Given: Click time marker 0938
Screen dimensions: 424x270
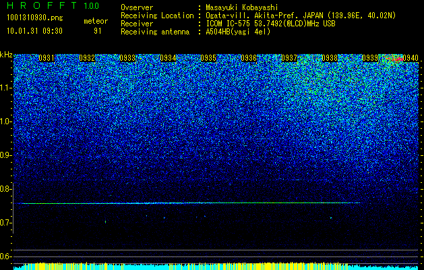Looking at the screenshot, I should point(330,58).
